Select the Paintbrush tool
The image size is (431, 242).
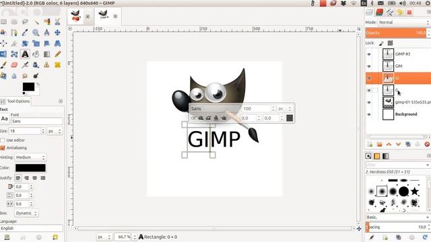click(3, 65)
